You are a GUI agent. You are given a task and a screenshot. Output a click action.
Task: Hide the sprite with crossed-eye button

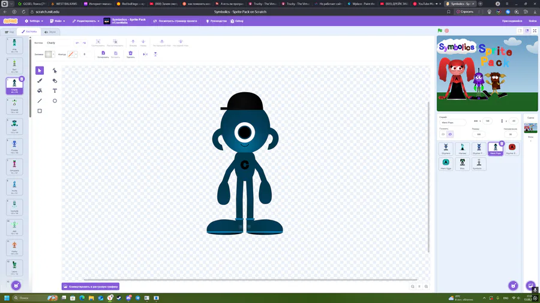pos(450,134)
